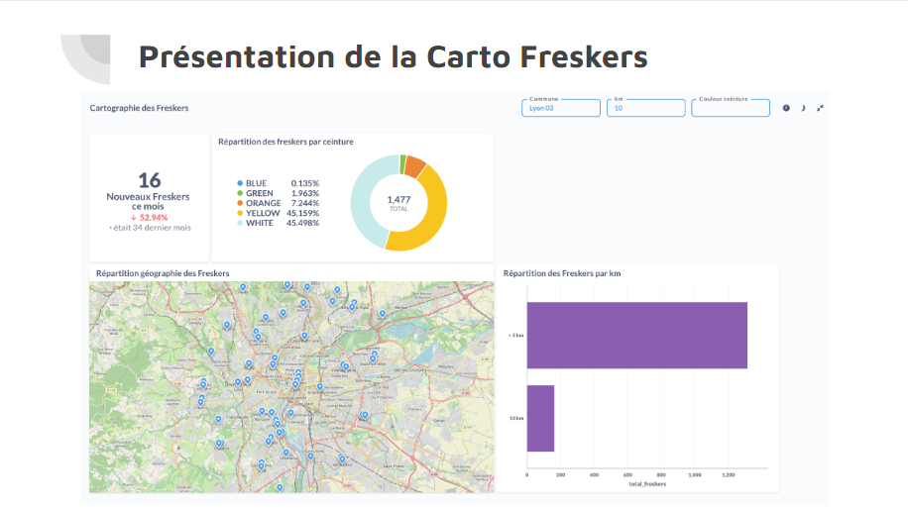Click the Répartition géographie des Freskers title
Viewport: 908px width, 510px height.
[x=163, y=272]
